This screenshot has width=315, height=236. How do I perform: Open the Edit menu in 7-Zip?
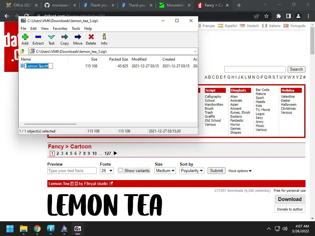[33, 29]
